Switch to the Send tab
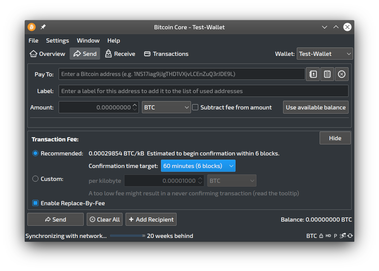 [85, 54]
